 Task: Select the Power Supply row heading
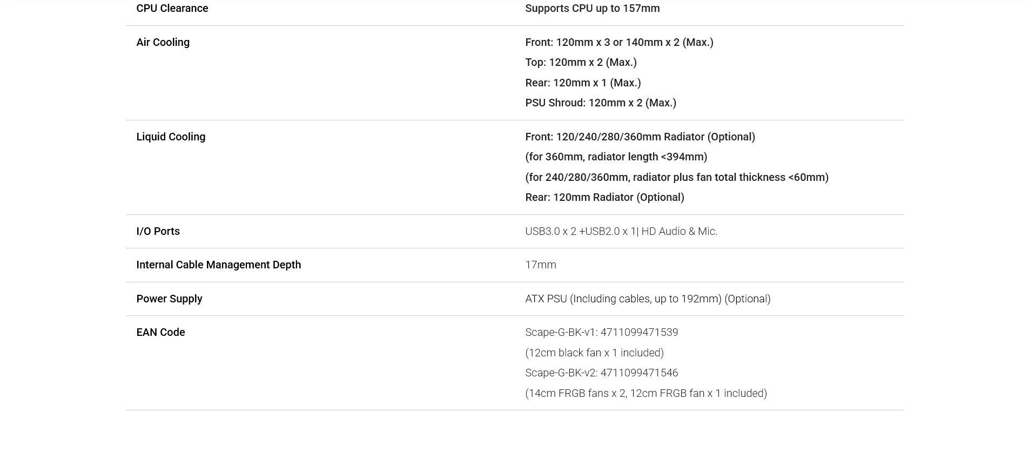169,299
